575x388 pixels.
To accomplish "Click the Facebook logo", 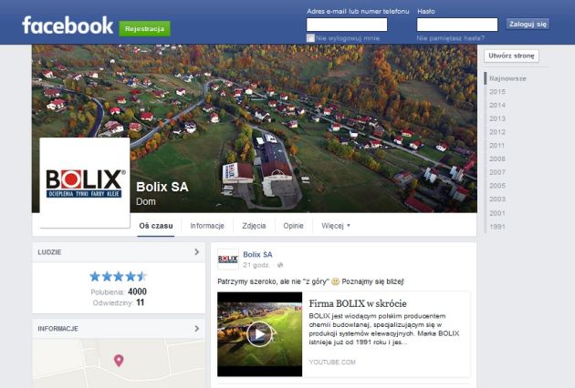I will (68, 26).
